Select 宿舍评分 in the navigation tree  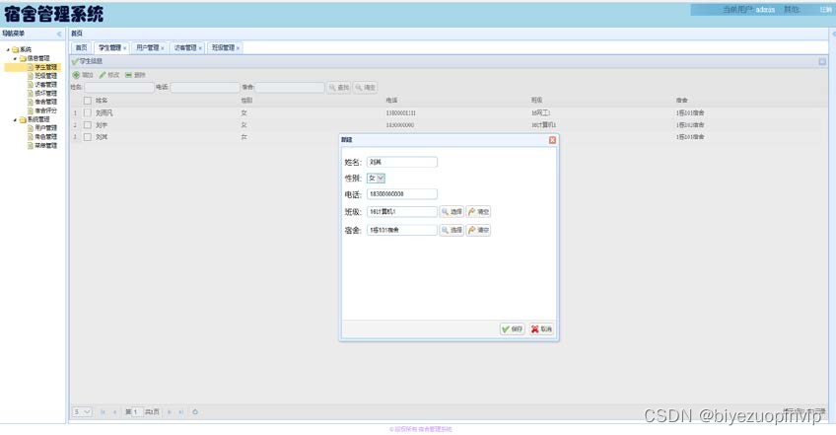[x=46, y=110]
